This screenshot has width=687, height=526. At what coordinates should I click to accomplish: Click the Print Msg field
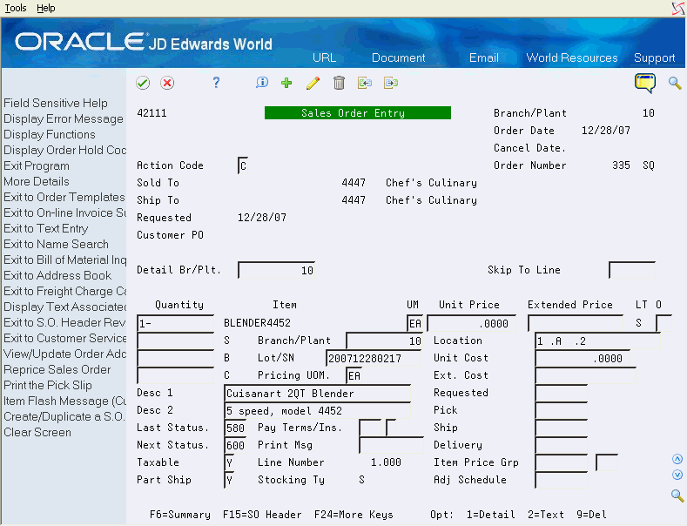pos(391,445)
